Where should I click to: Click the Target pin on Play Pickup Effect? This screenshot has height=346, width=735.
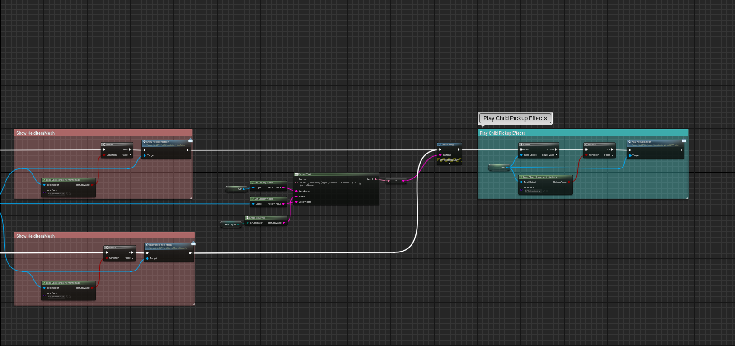630,155
